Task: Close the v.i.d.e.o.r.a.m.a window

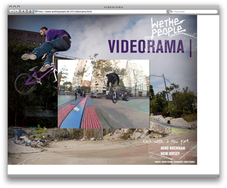Action: click(x=10, y=7)
